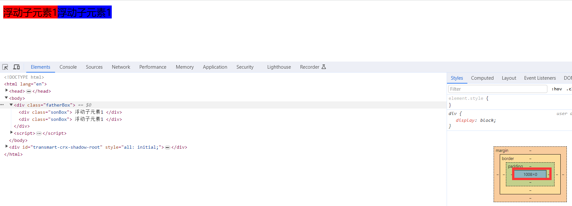The image size is (572, 206).
Task: Activate the inspect element picker icon
Action: pyautogui.click(x=5, y=67)
